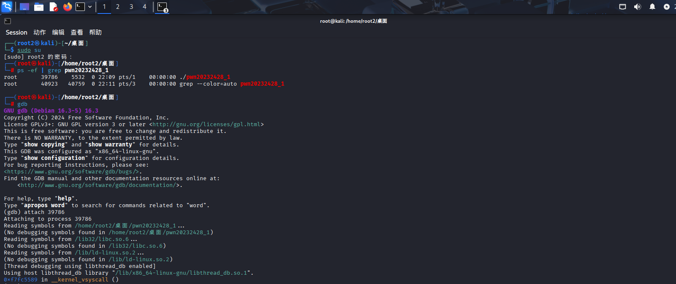Click the red ./pwn20232428_1 process name
The width and height of the screenshot is (676, 284).
(x=205, y=77)
